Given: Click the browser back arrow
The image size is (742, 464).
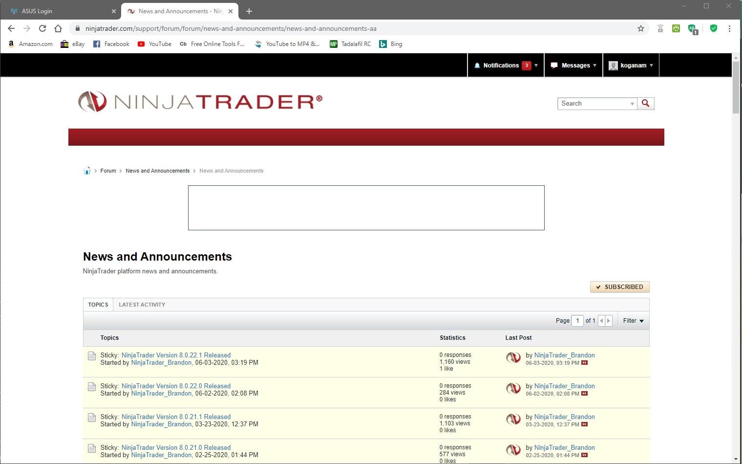Looking at the screenshot, I should point(11,28).
